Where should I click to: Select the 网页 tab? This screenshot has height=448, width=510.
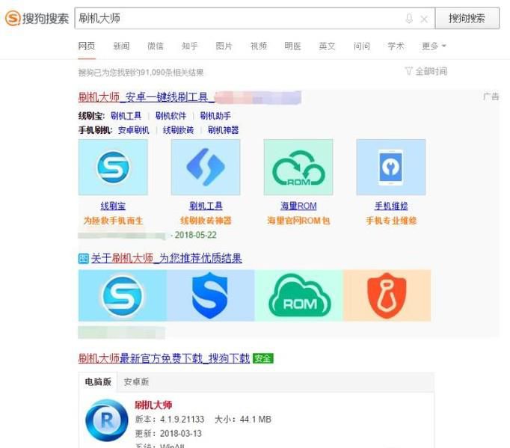coord(87,46)
